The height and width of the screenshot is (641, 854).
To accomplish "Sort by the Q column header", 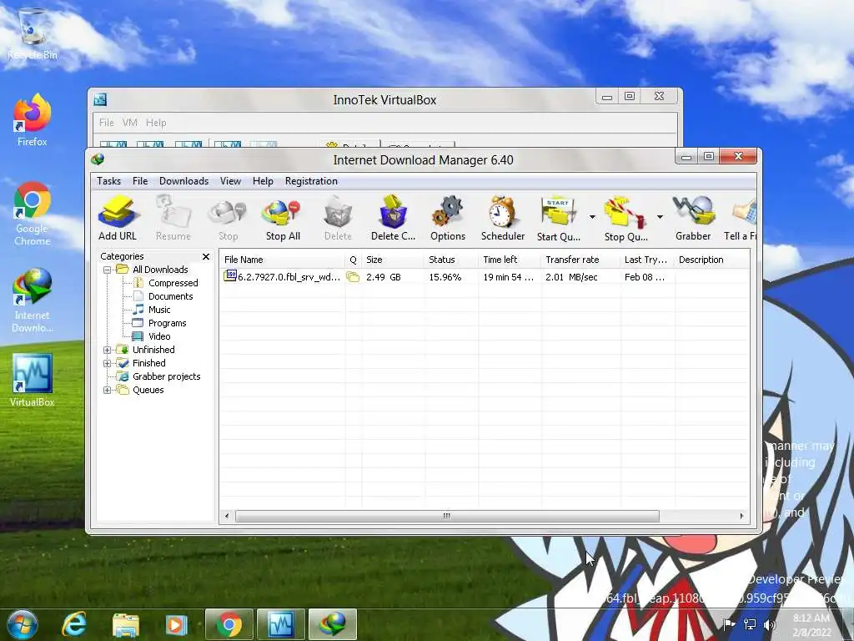I will tap(354, 260).
